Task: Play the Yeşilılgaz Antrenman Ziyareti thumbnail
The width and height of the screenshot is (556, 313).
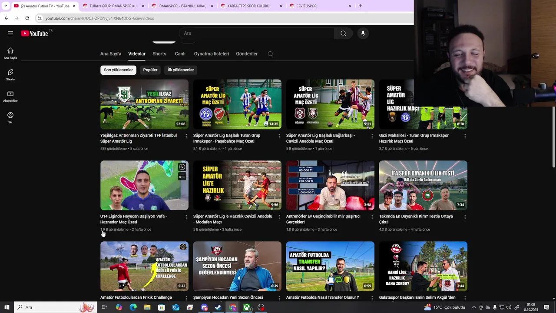Action: [x=144, y=104]
